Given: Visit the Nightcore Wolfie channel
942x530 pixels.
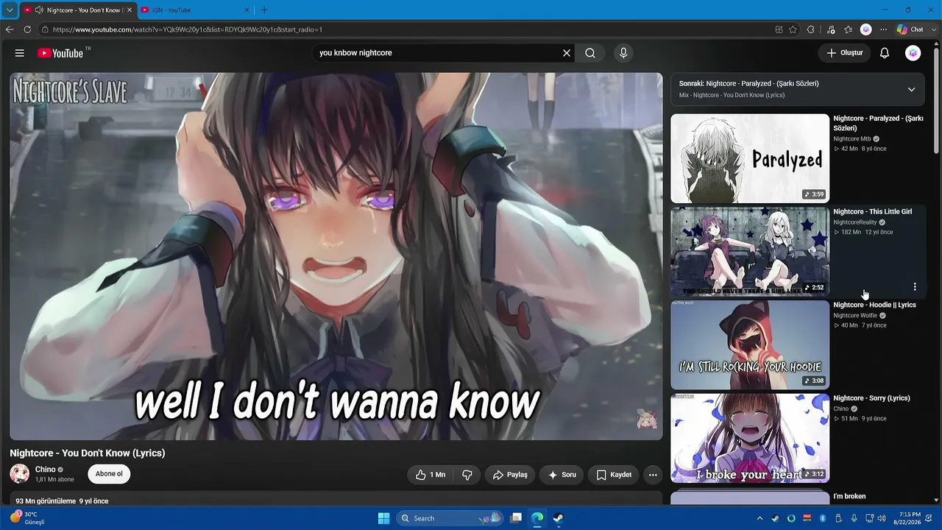Looking at the screenshot, I should [855, 316].
